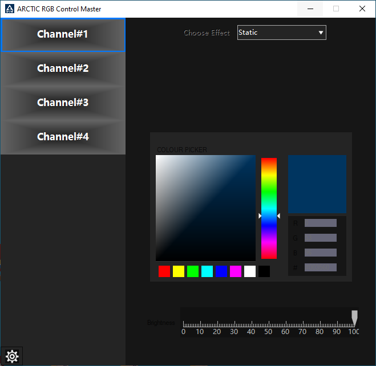This screenshot has height=366, width=376.
Task: Switch to Channel#2
Action: pos(63,68)
